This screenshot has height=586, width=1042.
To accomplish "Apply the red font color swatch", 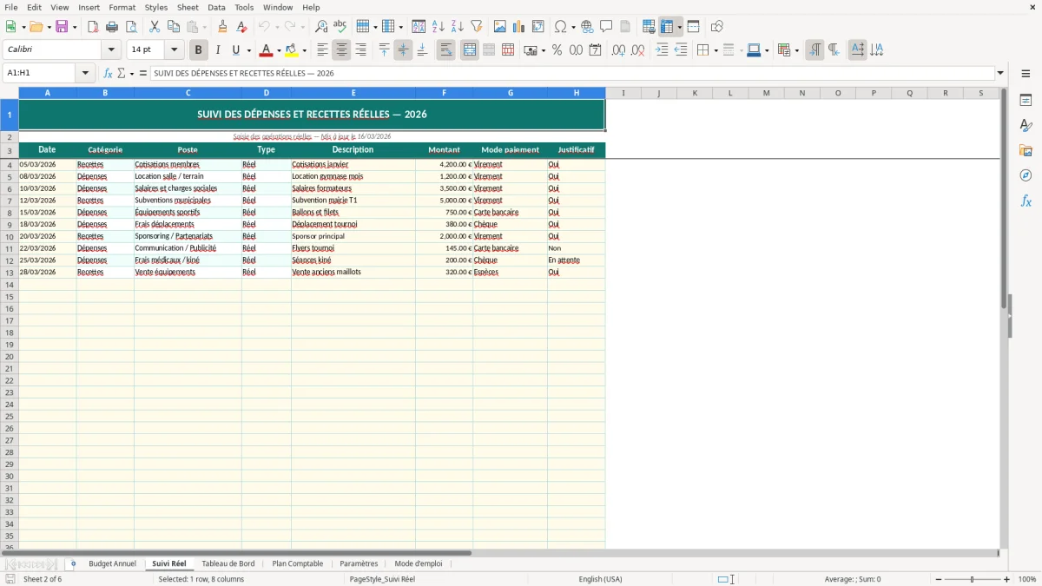I will (x=266, y=50).
